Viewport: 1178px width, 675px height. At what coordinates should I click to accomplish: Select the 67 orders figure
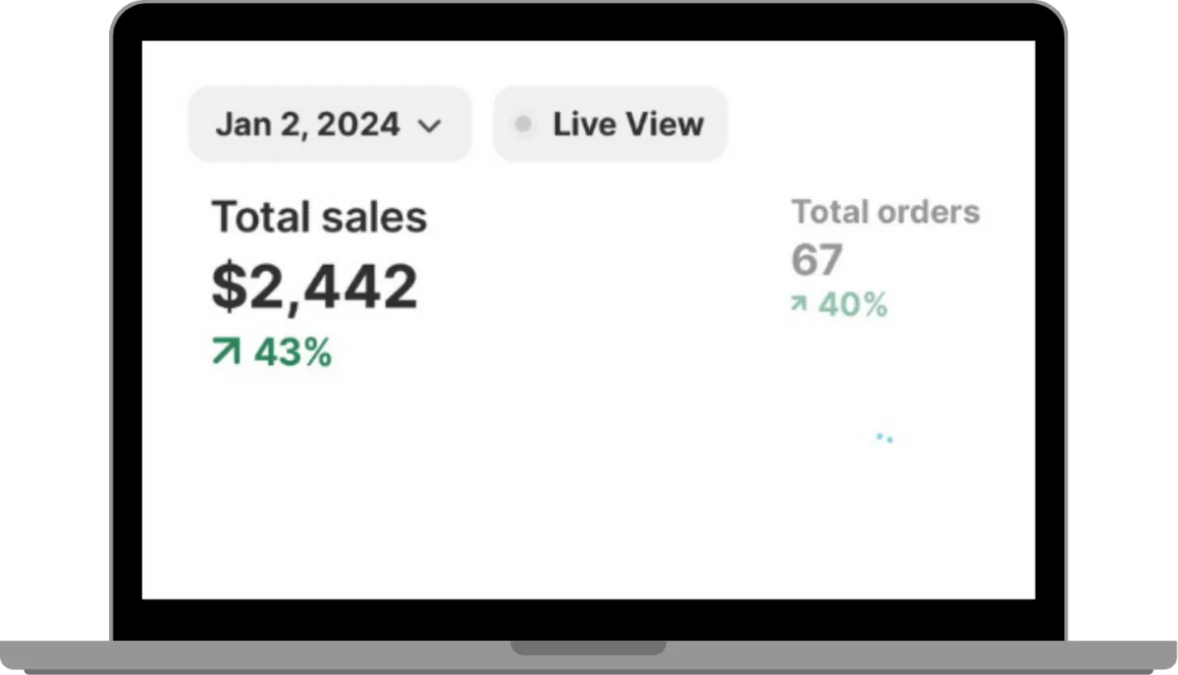coord(817,260)
